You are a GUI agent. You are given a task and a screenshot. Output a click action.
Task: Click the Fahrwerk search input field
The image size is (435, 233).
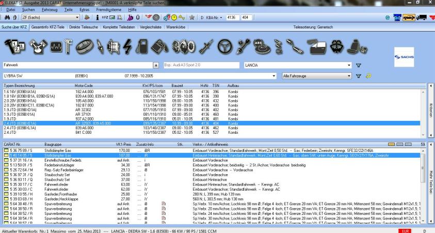click(x=78, y=65)
